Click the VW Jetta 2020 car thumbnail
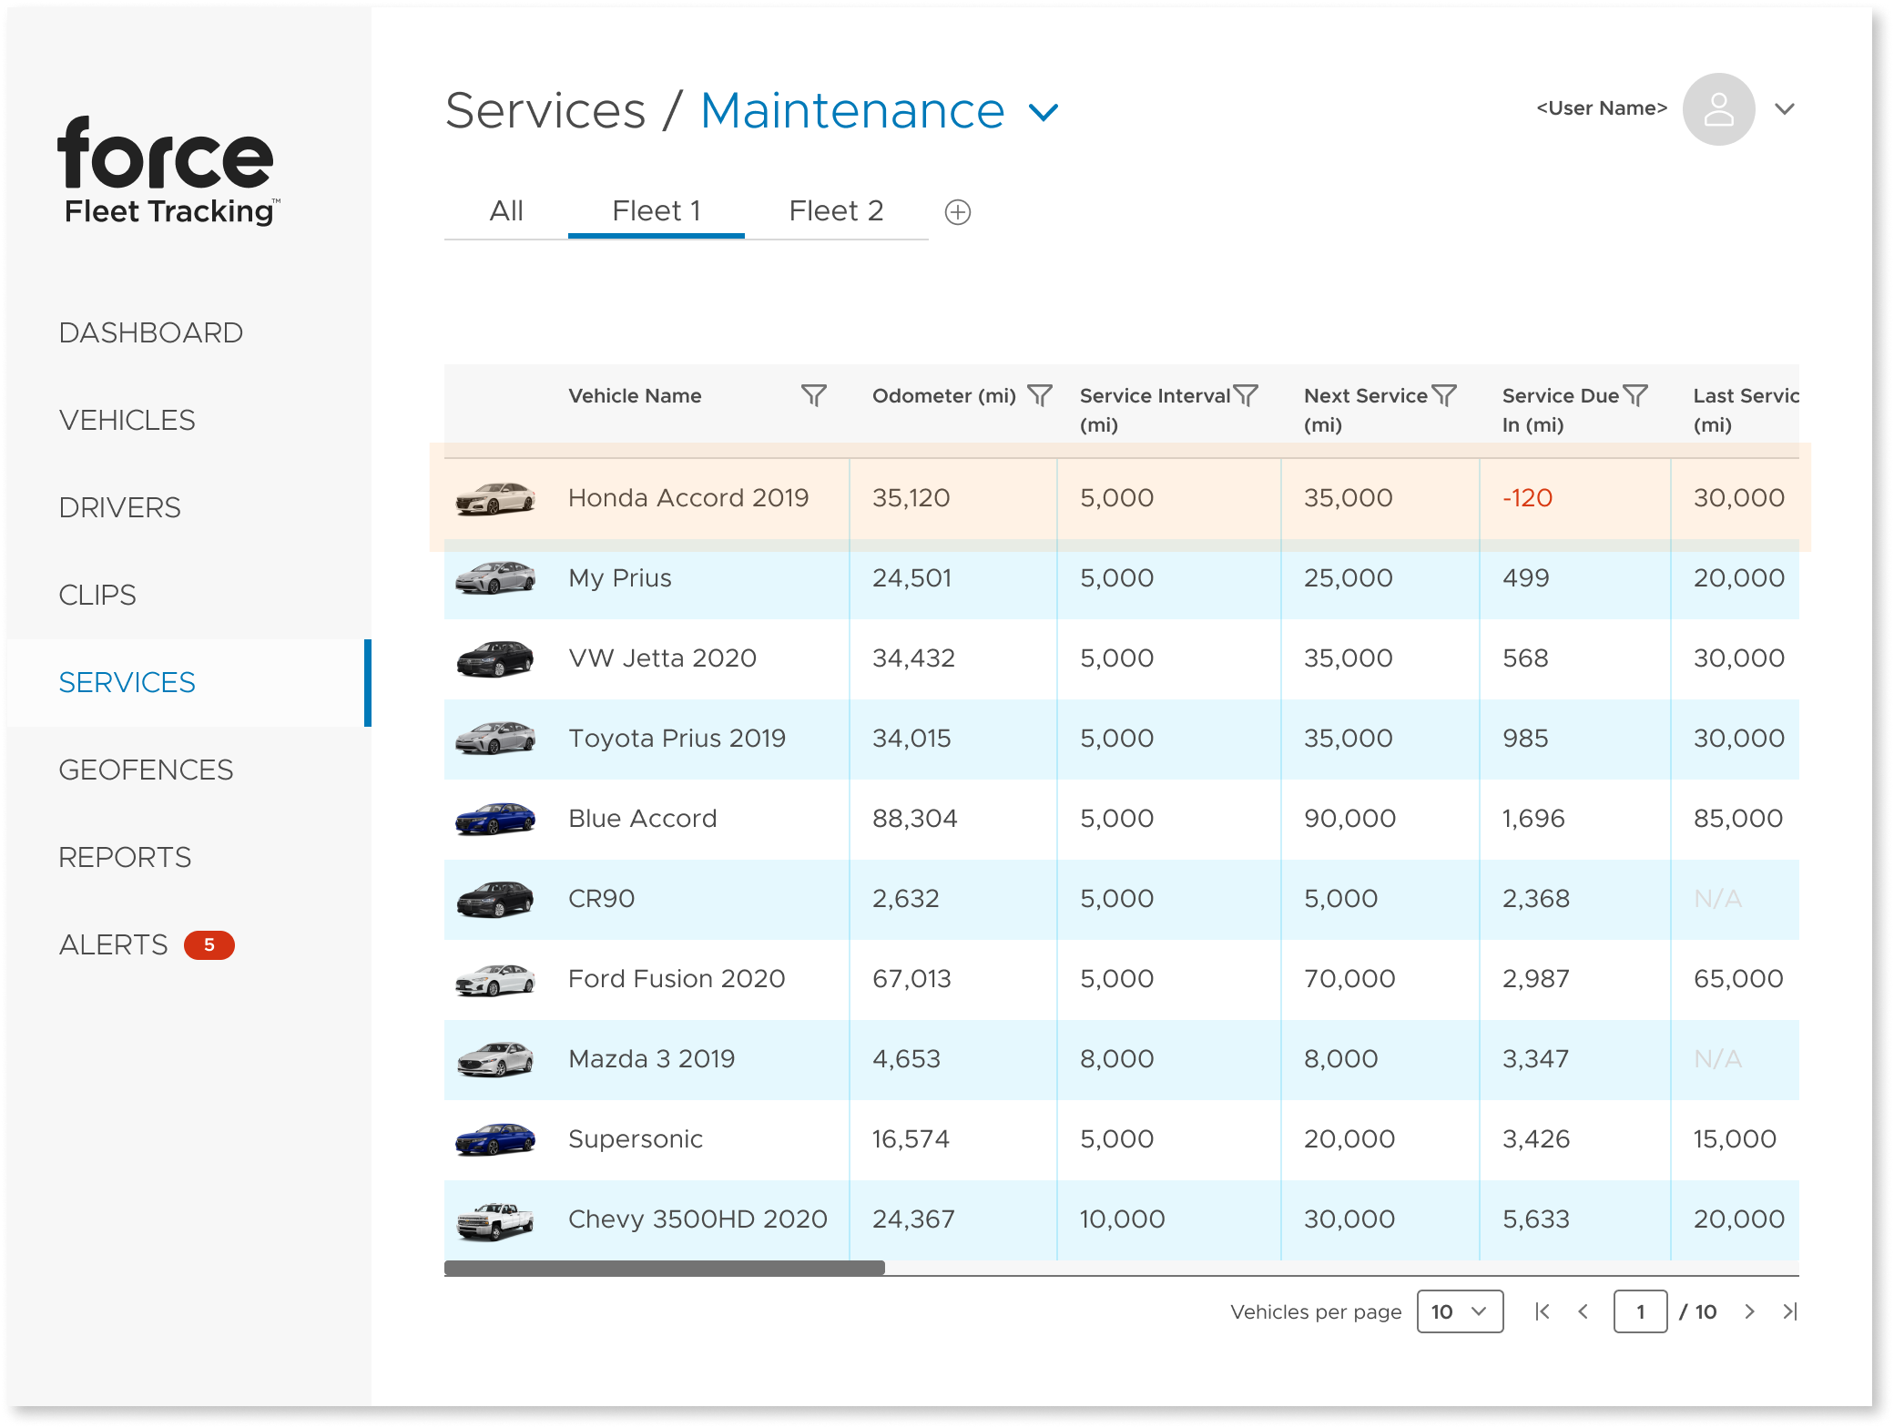1894x1428 pixels. (494, 658)
